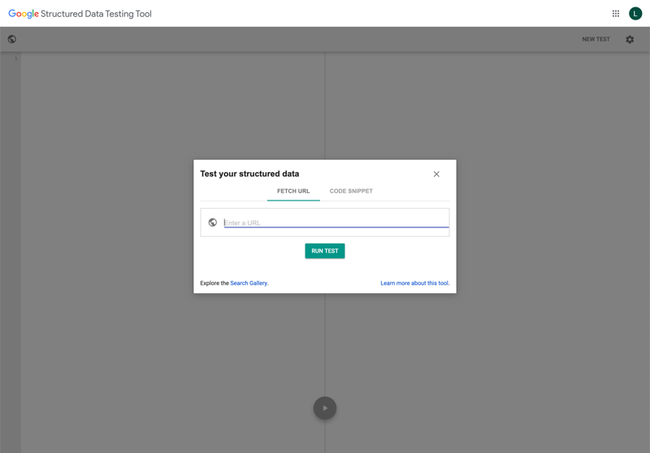Open the account avatar labeled L

[635, 13]
